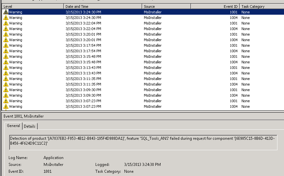Image resolution: width=284 pixels, height=176 pixels.
Task: Click the warning icon for 3:07:23 PM event 1001
Action: [6, 101]
